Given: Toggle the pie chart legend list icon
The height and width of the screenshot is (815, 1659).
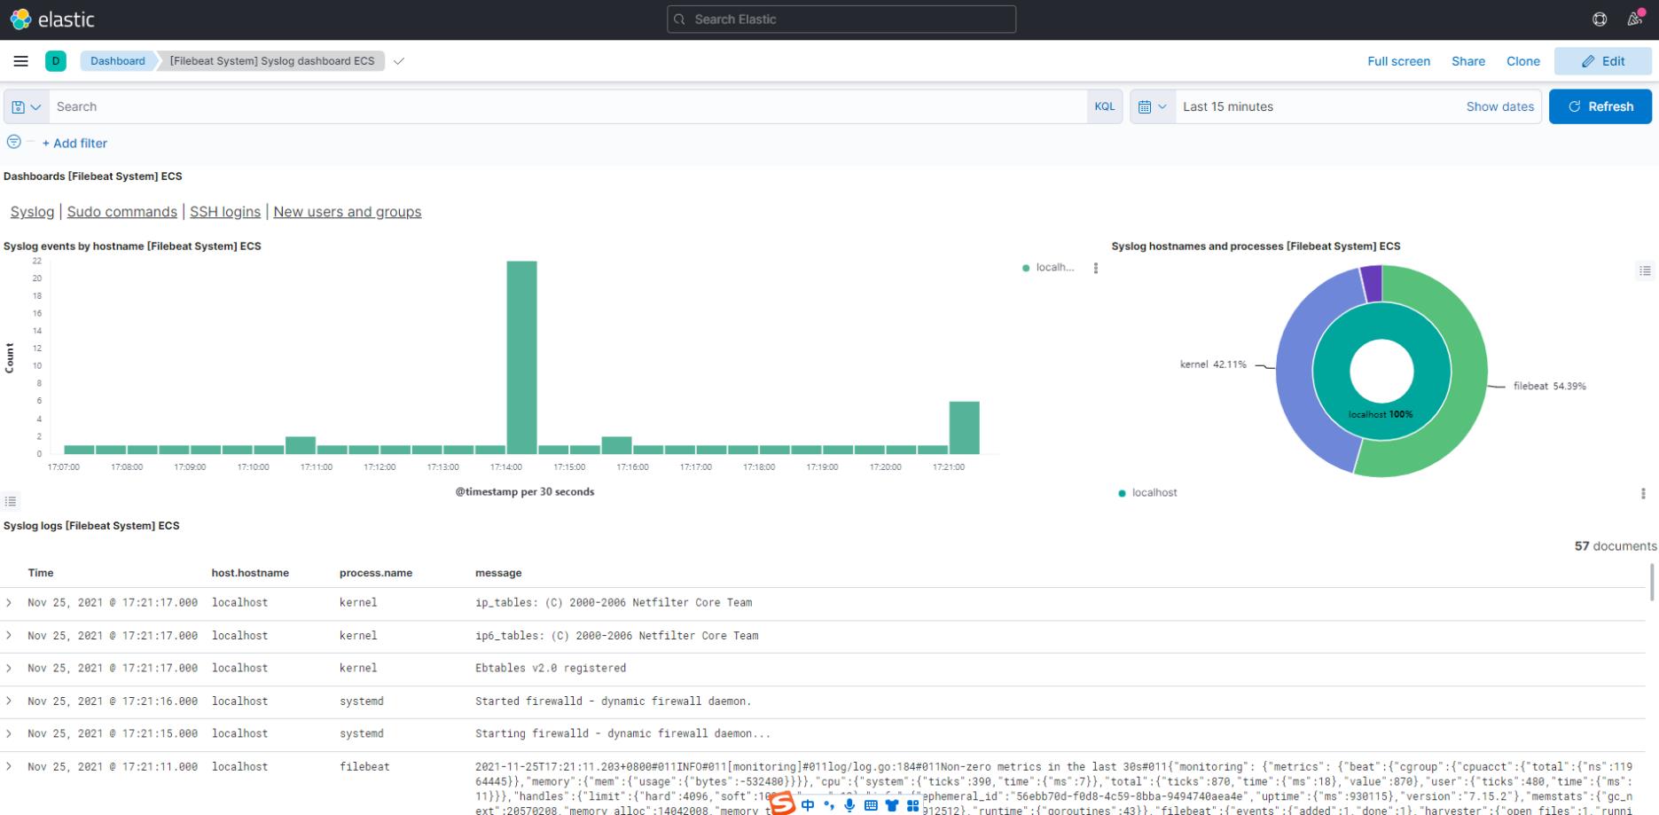Looking at the screenshot, I should (x=1645, y=270).
